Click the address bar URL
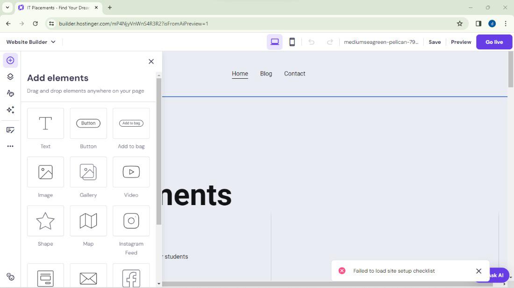Screen dimensions: 514x288 134,24
